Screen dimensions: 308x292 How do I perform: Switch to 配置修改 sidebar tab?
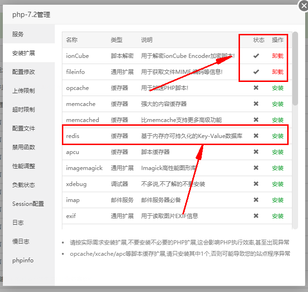coord(24,72)
